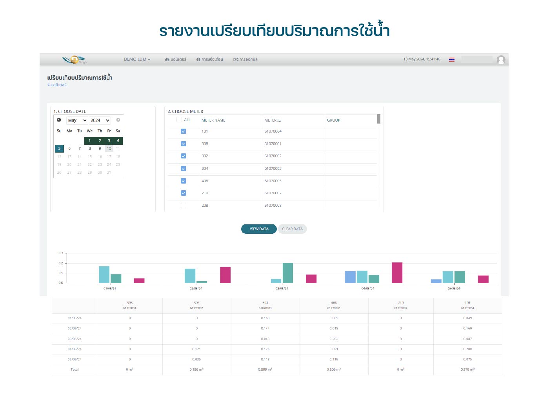Viewport: 549px width, 393px height.
Task: Open the 2024 year dropdown
Action: pyautogui.click(x=100, y=120)
